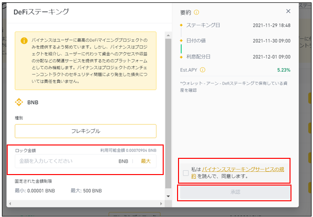
Task: Select the フレキシブル type option
Action: coord(86,131)
